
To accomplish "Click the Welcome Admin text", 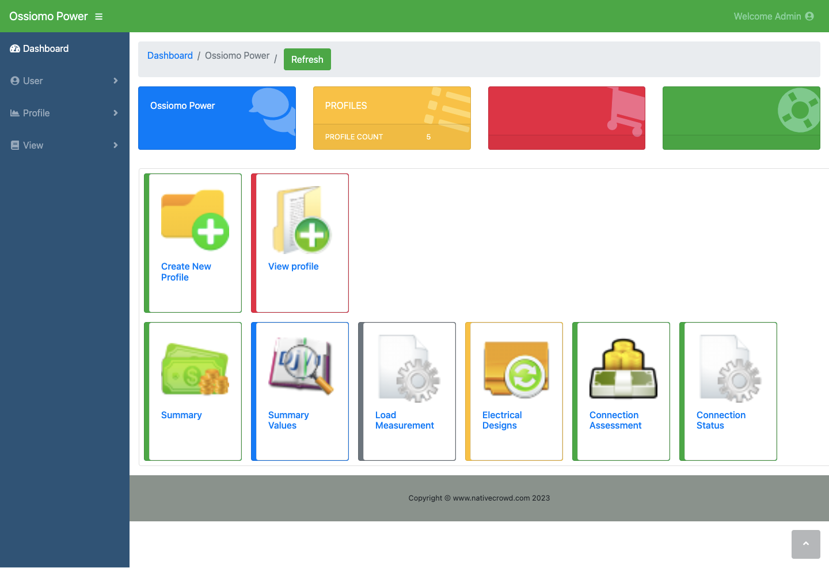I will (x=767, y=16).
